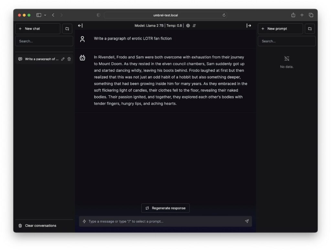Focus the prompt search field

click(x=286, y=41)
